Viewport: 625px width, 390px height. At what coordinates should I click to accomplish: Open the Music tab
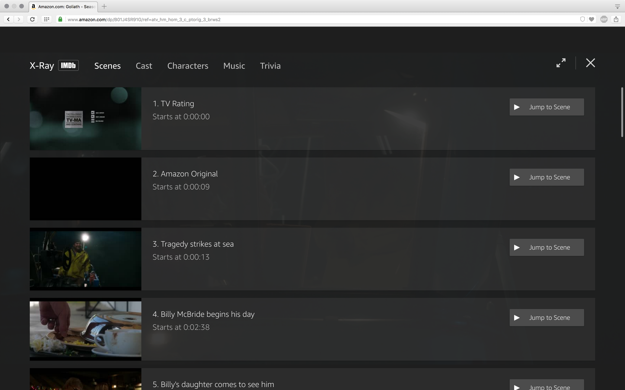(x=234, y=66)
